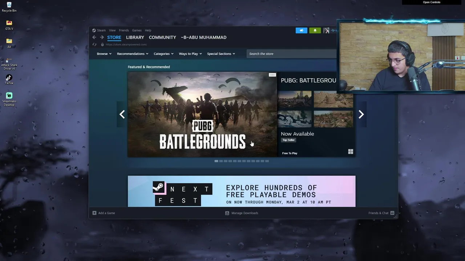Image resolution: width=465 pixels, height=261 pixels.
Task: Open the user avatar in Steam header
Action: [326, 30]
